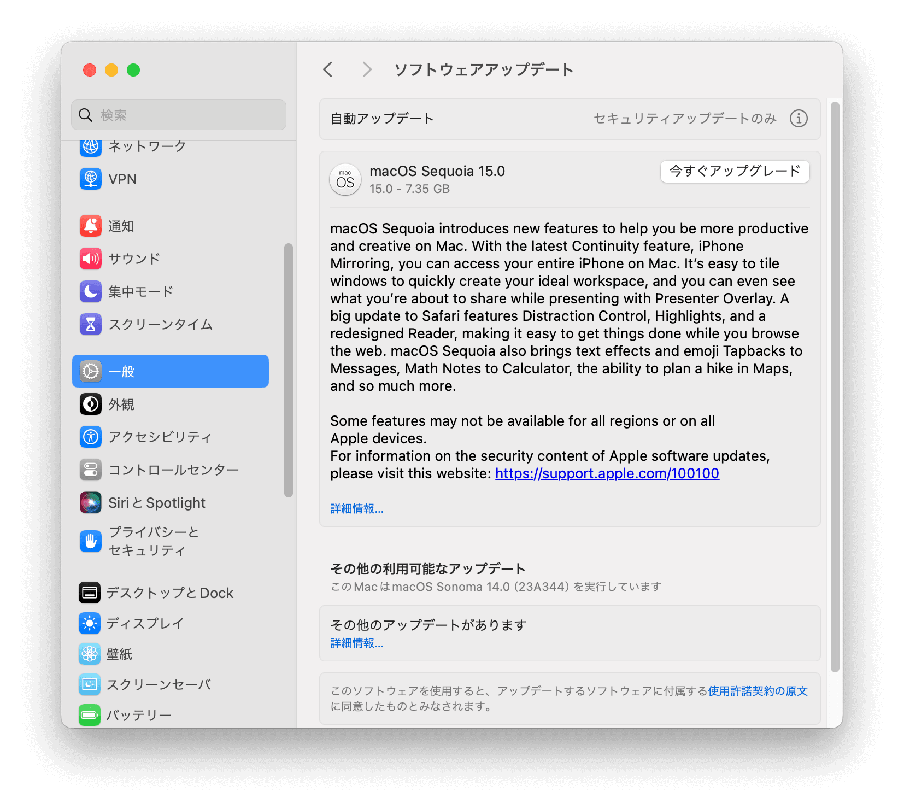Click the Network globe icon in sidebar
The image size is (904, 809).
[x=91, y=146]
